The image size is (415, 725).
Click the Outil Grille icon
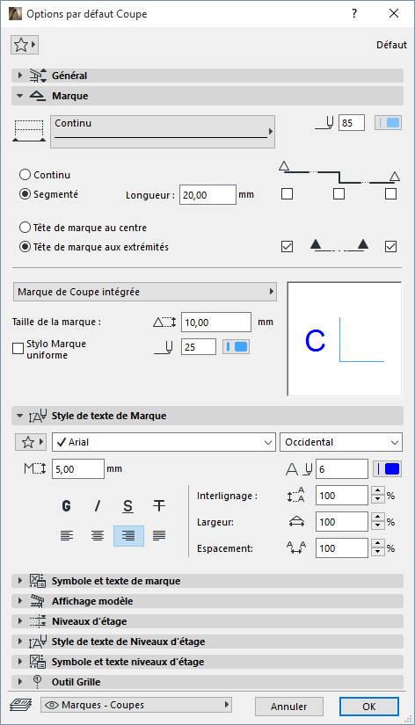(38, 682)
